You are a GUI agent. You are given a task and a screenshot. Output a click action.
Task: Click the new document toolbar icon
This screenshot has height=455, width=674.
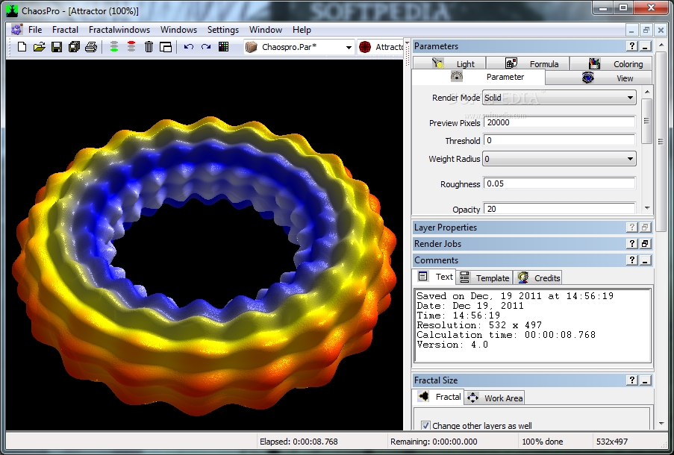click(22, 47)
